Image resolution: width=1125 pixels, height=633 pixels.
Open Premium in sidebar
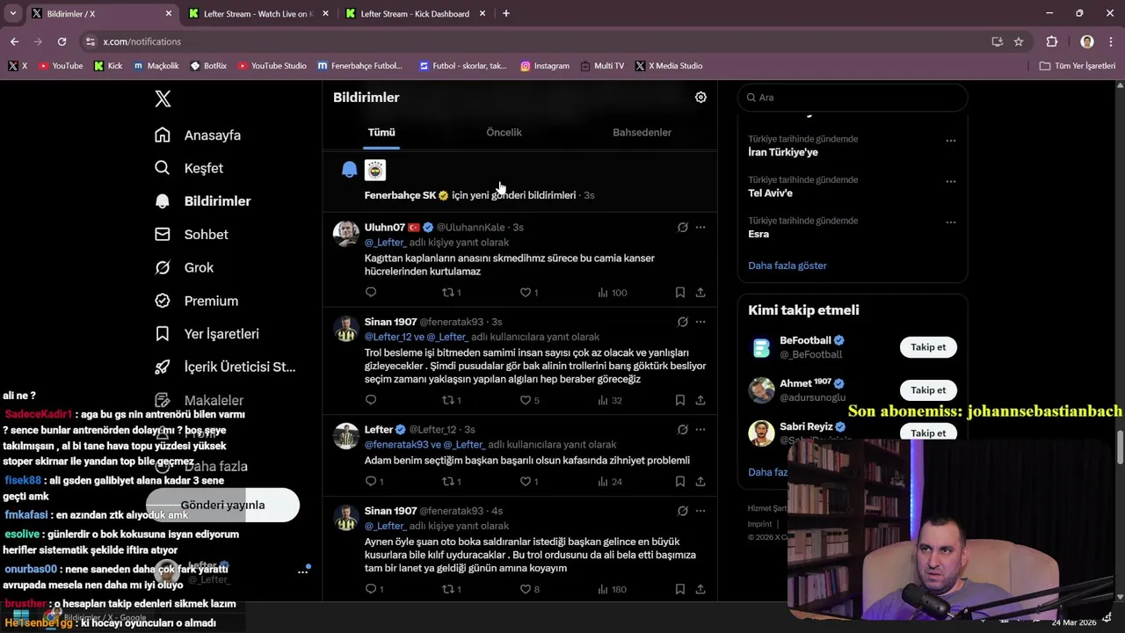tap(197, 301)
